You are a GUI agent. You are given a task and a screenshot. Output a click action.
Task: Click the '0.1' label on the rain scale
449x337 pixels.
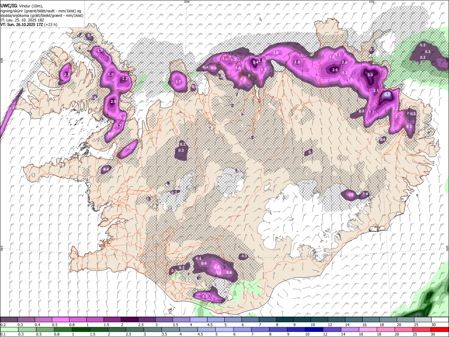(3, 334)
